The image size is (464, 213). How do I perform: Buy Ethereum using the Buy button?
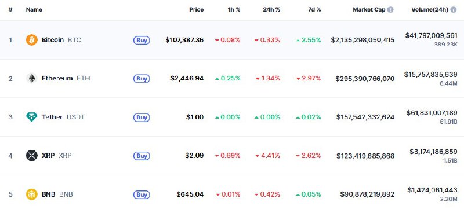[x=142, y=78]
